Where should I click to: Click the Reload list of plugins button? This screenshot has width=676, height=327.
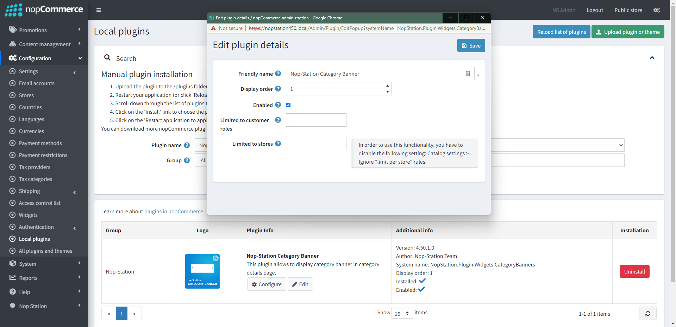(562, 32)
